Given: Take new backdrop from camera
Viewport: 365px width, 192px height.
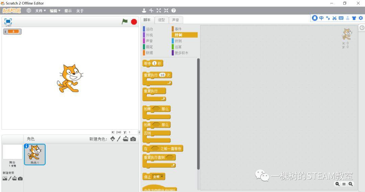Looking at the screenshot, I should [20, 179].
